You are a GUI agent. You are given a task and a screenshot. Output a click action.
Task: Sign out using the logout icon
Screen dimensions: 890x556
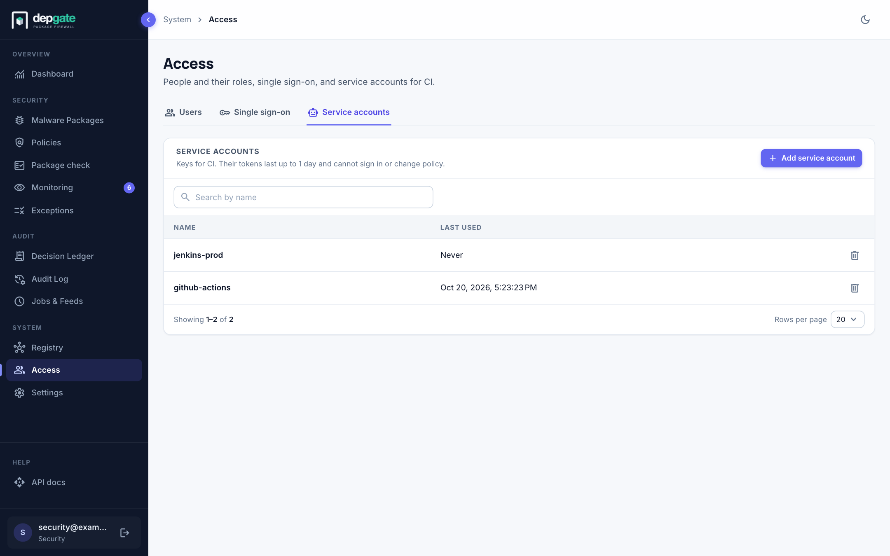point(124,533)
